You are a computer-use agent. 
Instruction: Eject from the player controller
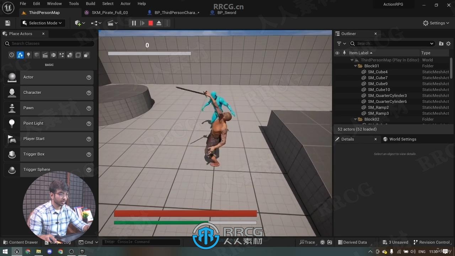[x=159, y=23]
